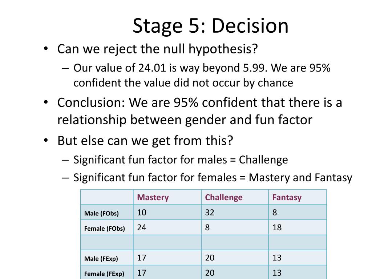Viewport: 372px width, 279px height.
Task: Click the slide title Stage 5: Decision
Action: coord(210,26)
